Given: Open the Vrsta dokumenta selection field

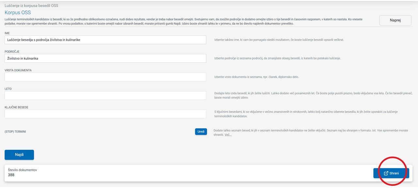Looking at the screenshot, I should click(x=105, y=77).
